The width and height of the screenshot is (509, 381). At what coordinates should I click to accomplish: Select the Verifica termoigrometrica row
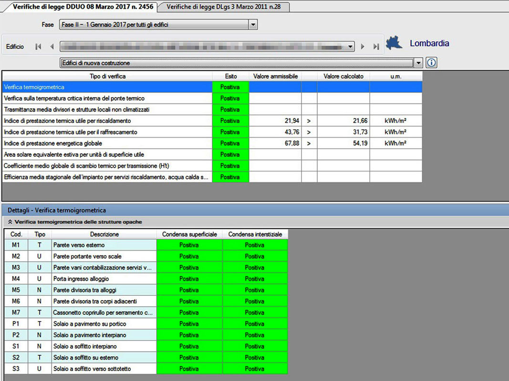(107, 87)
